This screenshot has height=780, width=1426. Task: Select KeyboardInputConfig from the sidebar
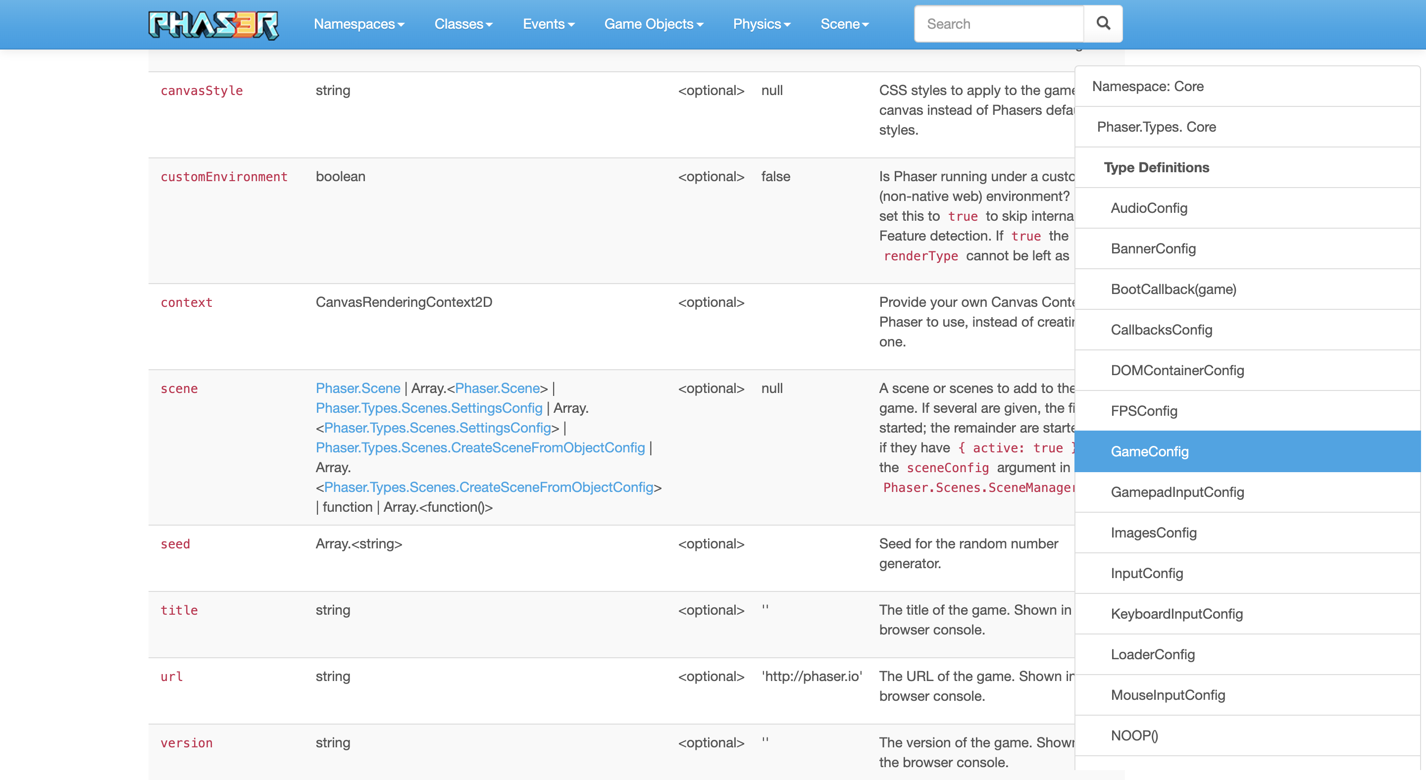tap(1177, 614)
